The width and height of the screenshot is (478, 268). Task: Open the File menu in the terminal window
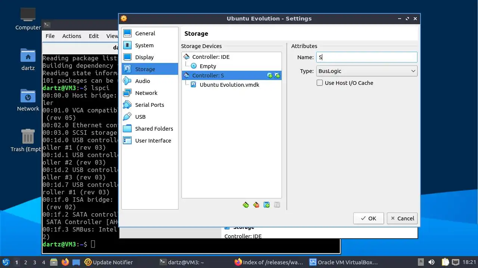(50, 36)
